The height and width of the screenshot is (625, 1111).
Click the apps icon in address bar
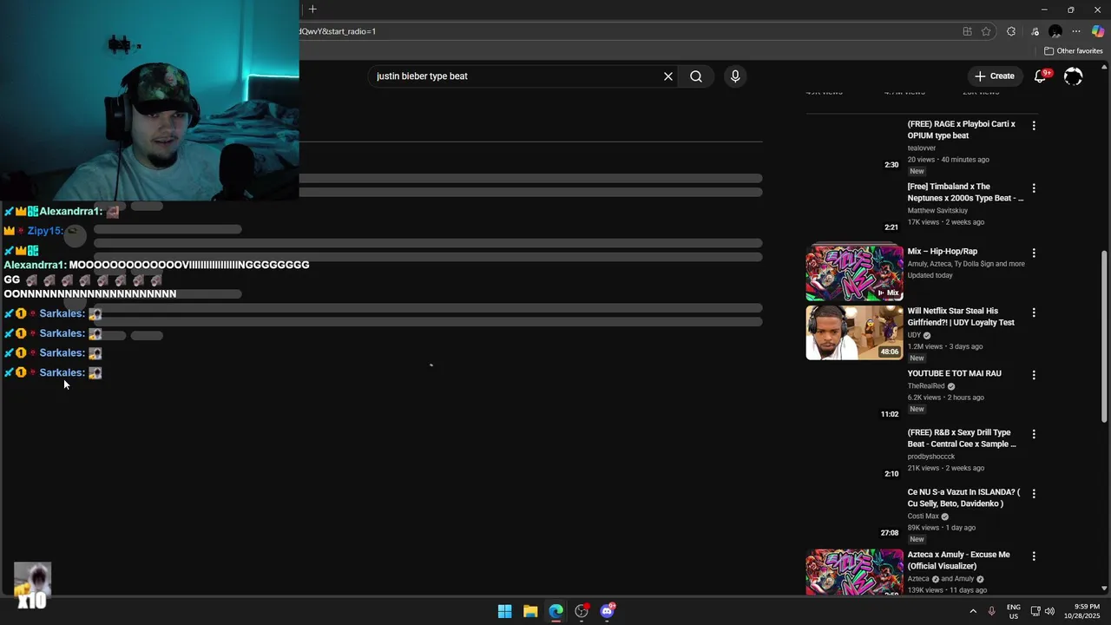(967, 31)
